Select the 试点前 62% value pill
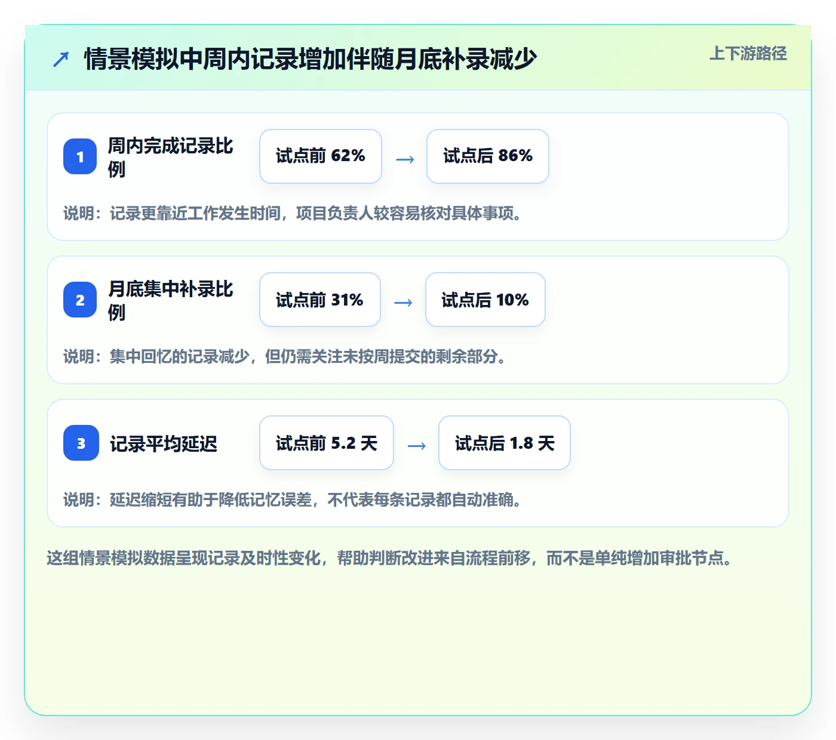 (x=321, y=156)
